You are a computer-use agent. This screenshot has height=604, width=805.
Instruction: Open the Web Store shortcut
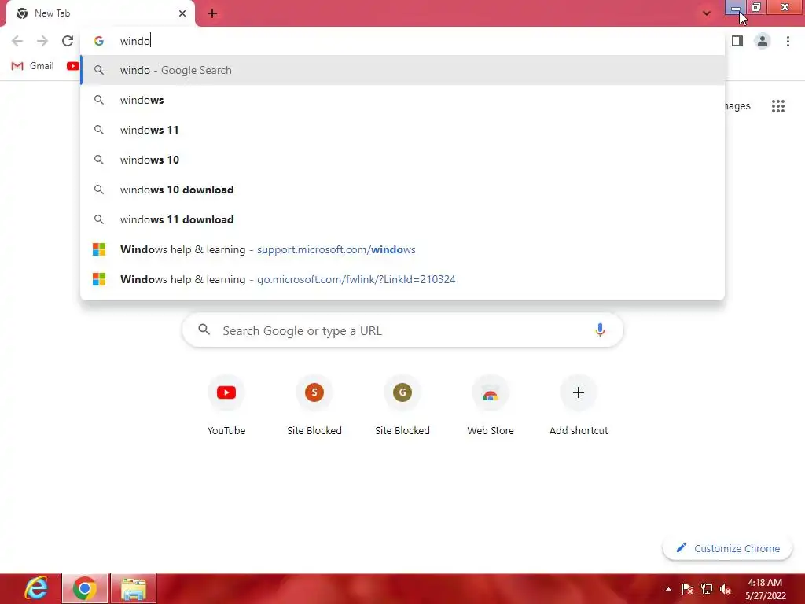click(491, 406)
